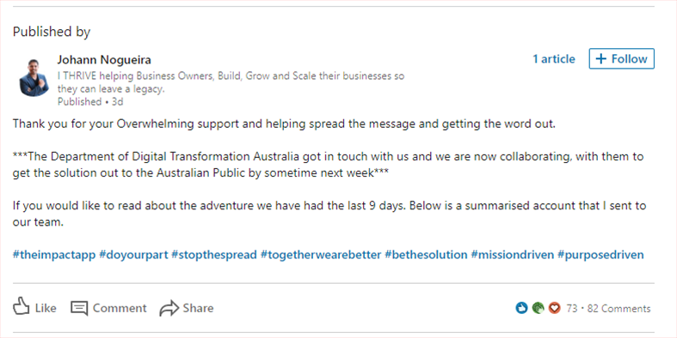Click the plus icon in Follow button
The height and width of the screenshot is (338, 677).
pos(601,59)
